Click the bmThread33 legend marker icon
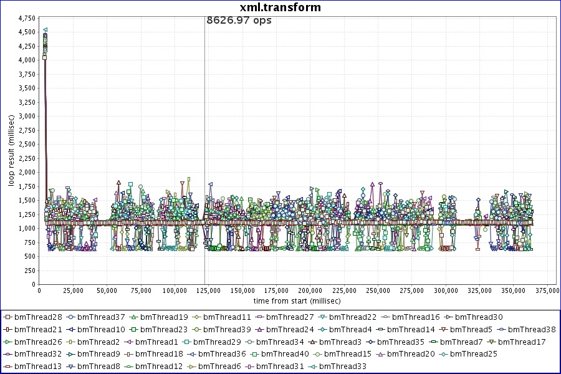This screenshot has width=561, height=374. point(312,367)
